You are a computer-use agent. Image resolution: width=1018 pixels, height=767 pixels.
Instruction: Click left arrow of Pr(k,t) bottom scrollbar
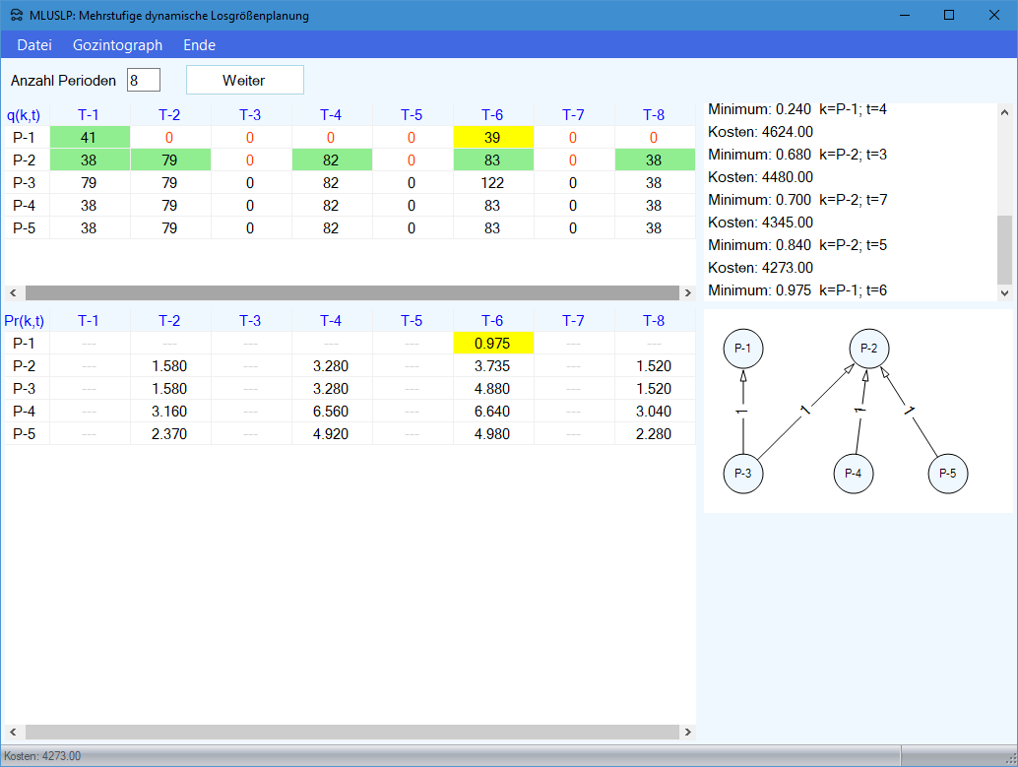click(13, 733)
